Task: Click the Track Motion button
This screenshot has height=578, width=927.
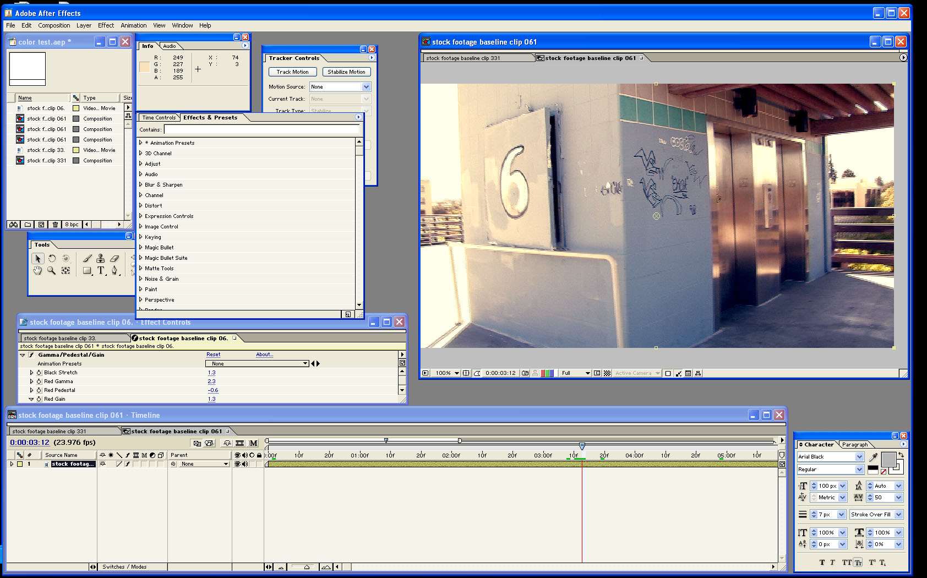Action: [x=292, y=72]
